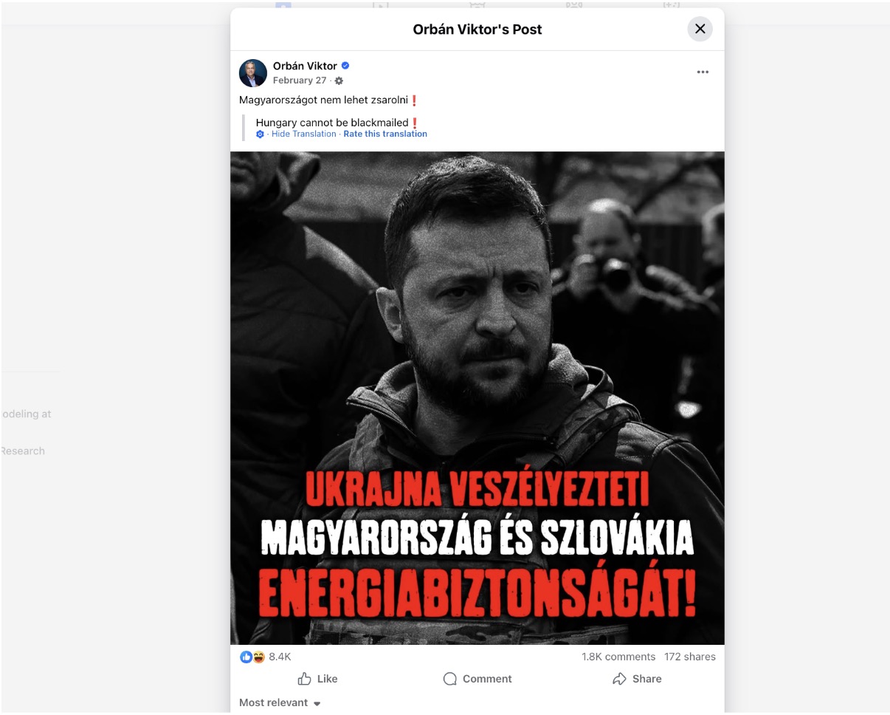
Task: Click Orbán Viktor's profile picture
Action: (x=253, y=73)
